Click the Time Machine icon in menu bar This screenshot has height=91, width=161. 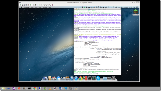coord(109,7)
